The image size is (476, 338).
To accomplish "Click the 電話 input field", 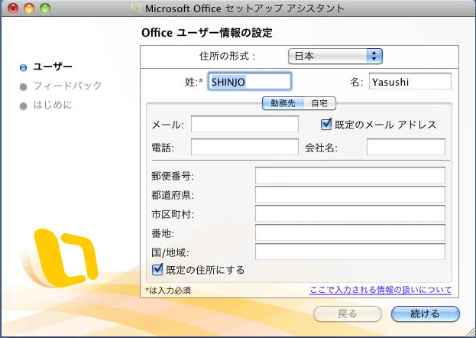I will pos(244,147).
